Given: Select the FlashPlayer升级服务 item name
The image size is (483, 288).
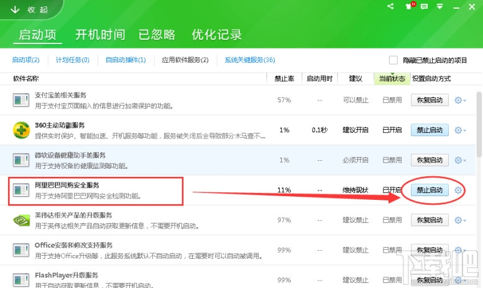Looking at the screenshot, I should pos(67,275).
